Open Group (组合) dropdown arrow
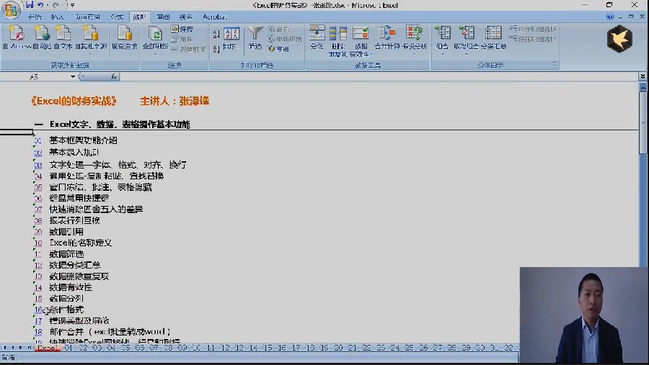 pyautogui.click(x=443, y=54)
